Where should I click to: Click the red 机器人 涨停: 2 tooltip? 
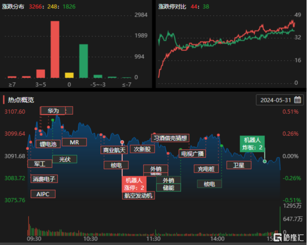click(x=134, y=184)
